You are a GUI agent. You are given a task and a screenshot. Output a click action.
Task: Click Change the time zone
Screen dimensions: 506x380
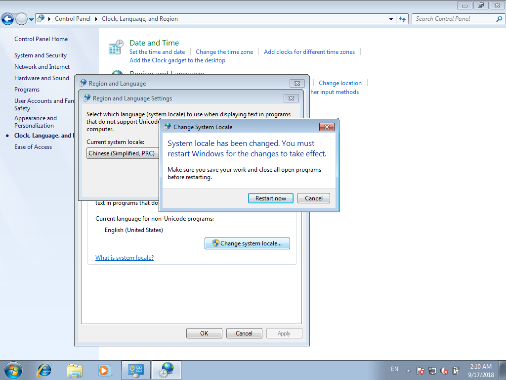(224, 51)
